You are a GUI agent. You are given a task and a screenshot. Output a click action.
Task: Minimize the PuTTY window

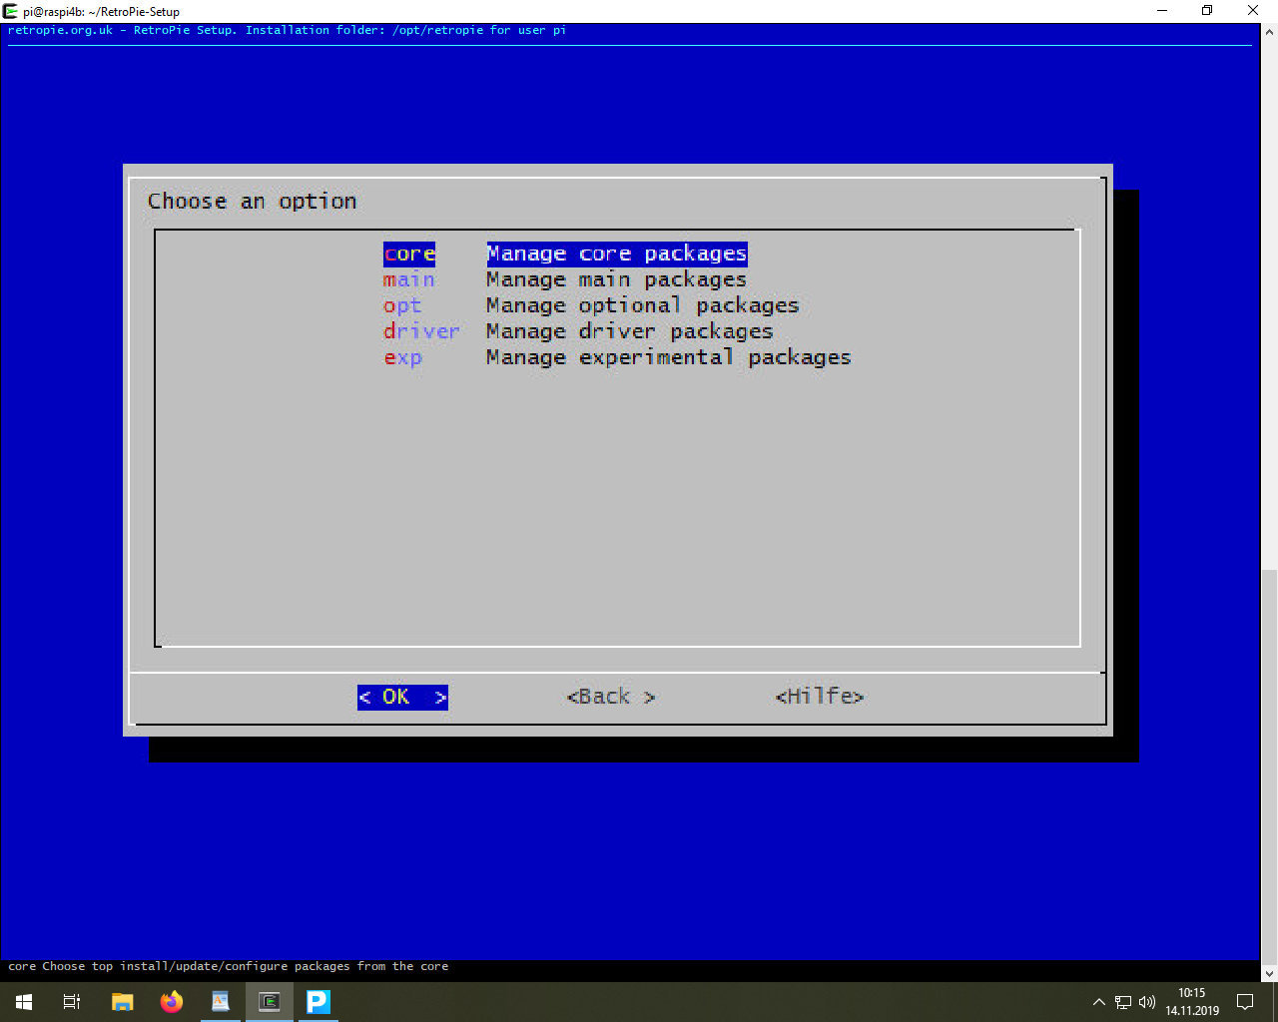pyautogui.click(x=1163, y=11)
